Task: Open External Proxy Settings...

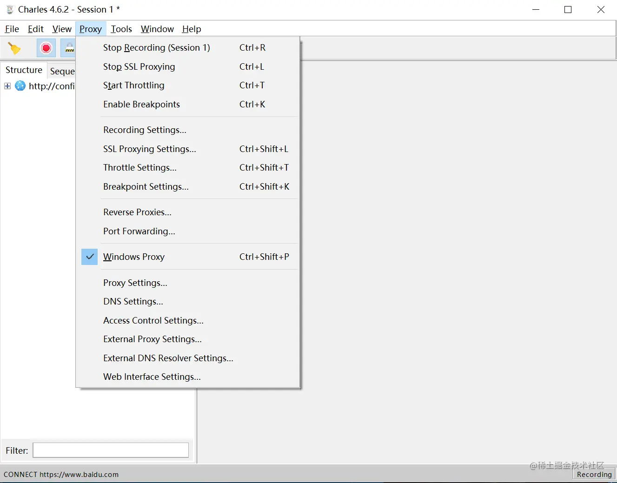Action: (188, 339)
